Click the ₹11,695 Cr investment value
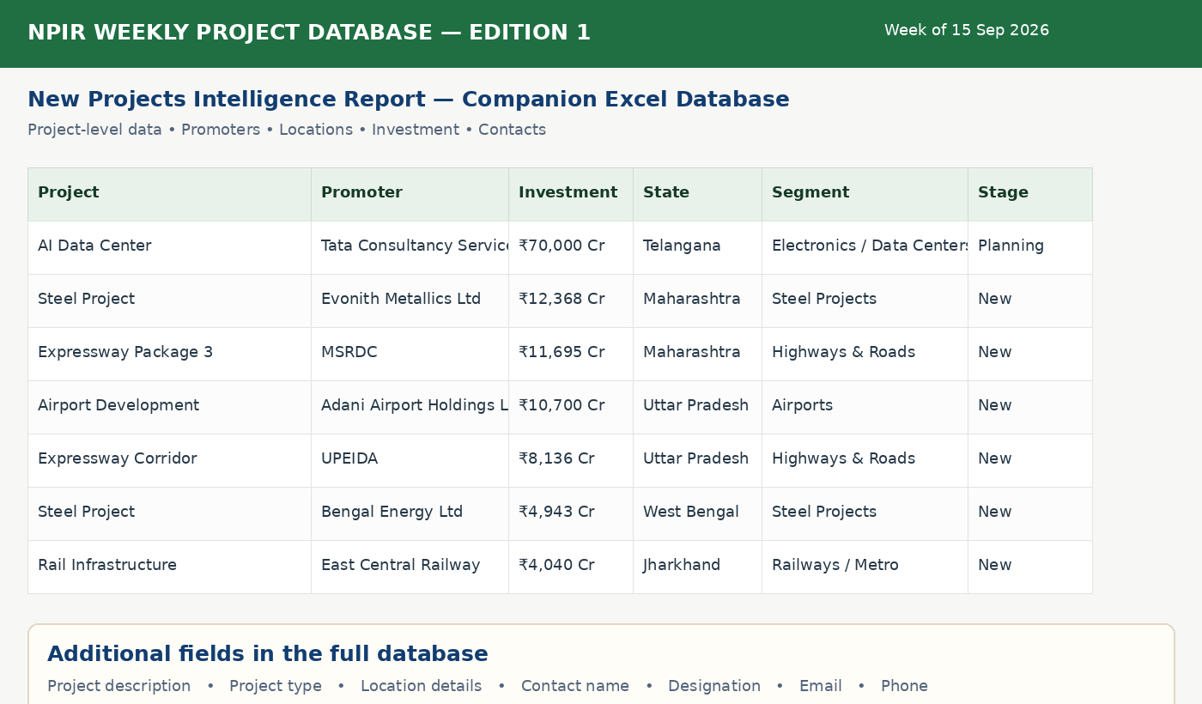 tap(562, 353)
